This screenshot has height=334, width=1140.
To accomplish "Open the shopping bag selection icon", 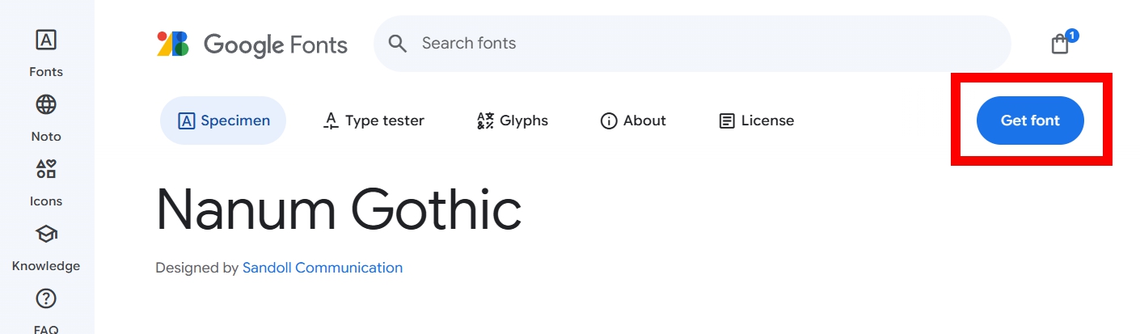I will [x=1060, y=44].
